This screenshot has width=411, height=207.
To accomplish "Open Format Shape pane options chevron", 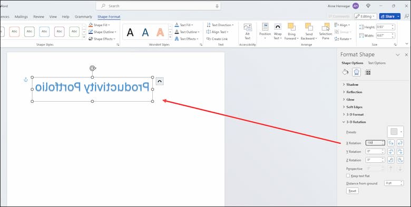I will (398, 55).
